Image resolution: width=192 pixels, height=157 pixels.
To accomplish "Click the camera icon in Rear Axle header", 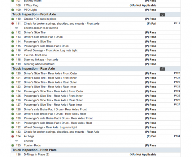I will coord(162,69).
